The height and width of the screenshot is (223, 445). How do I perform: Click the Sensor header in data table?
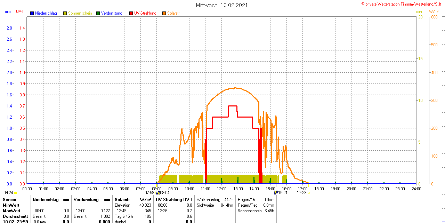point(9,200)
